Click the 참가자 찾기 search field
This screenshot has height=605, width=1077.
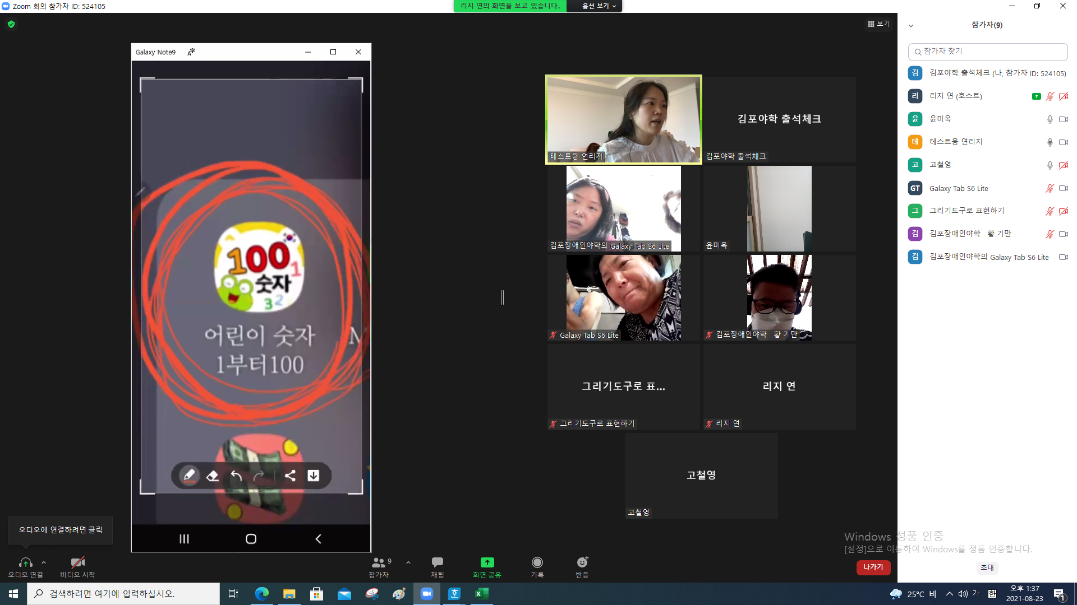[988, 52]
